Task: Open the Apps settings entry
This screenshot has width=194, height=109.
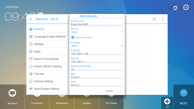Action: point(48,51)
